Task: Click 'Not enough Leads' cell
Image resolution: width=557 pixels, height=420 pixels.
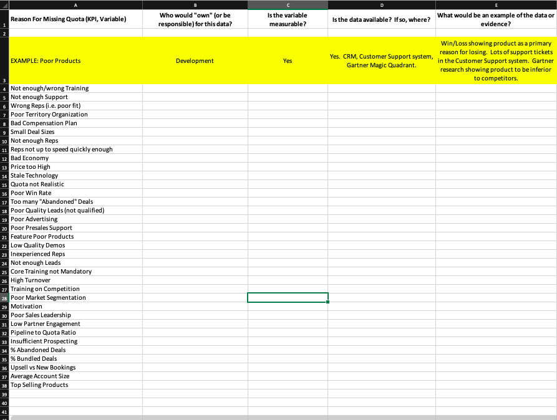Action: 75,263
